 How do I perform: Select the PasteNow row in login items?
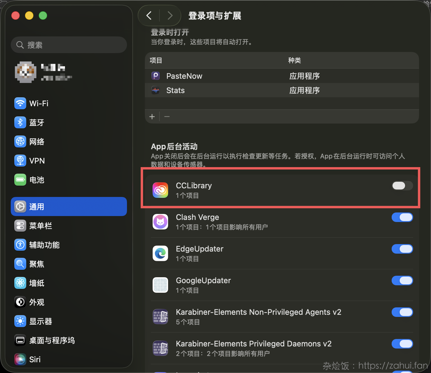coord(282,76)
